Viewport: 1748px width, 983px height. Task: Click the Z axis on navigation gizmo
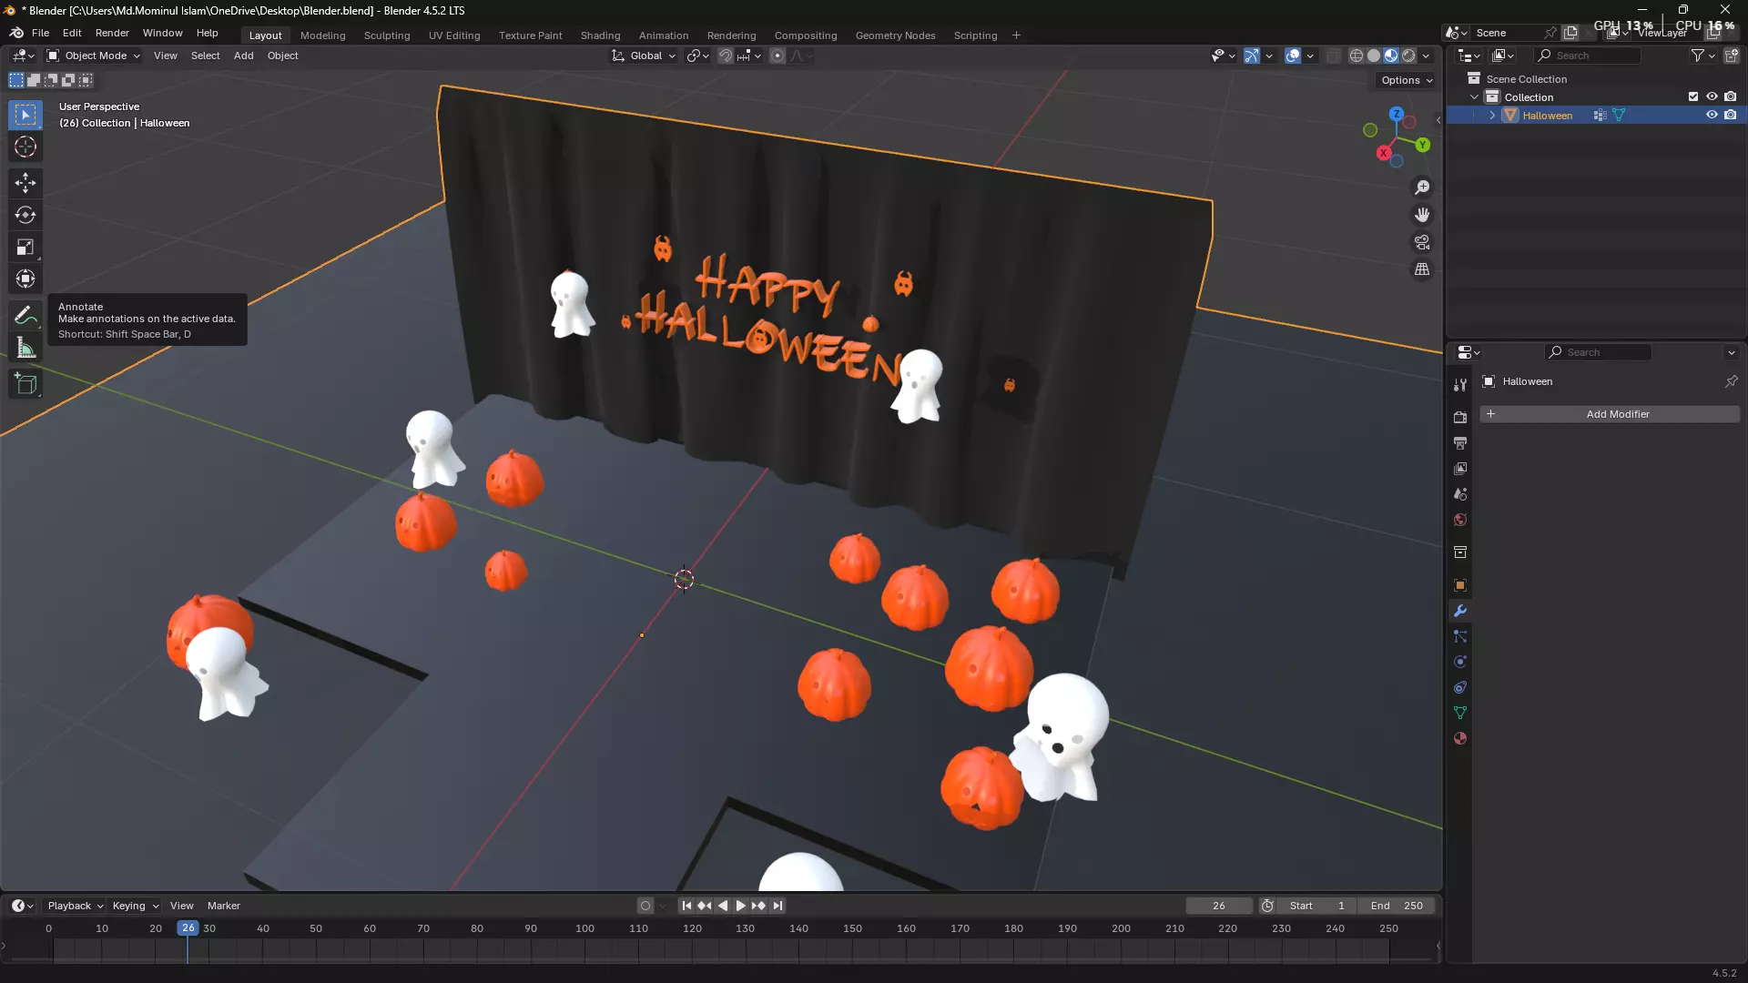click(x=1397, y=115)
